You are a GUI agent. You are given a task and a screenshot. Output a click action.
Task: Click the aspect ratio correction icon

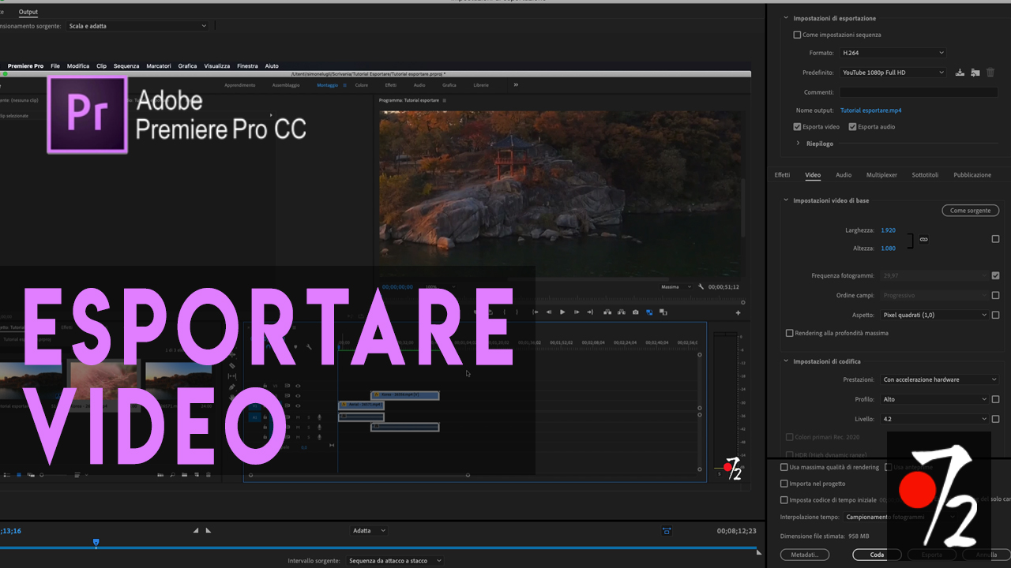tap(667, 531)
